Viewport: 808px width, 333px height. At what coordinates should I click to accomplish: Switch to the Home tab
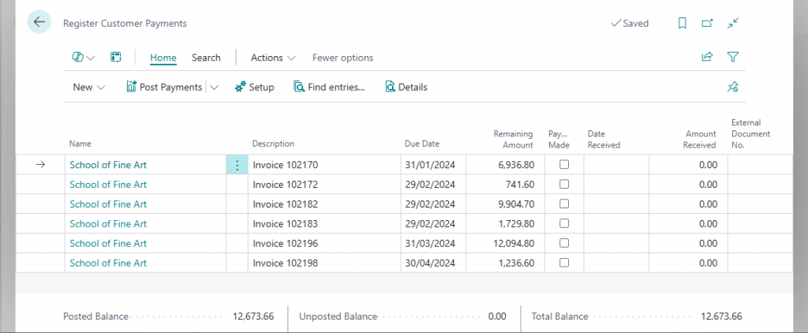point(163,58)
